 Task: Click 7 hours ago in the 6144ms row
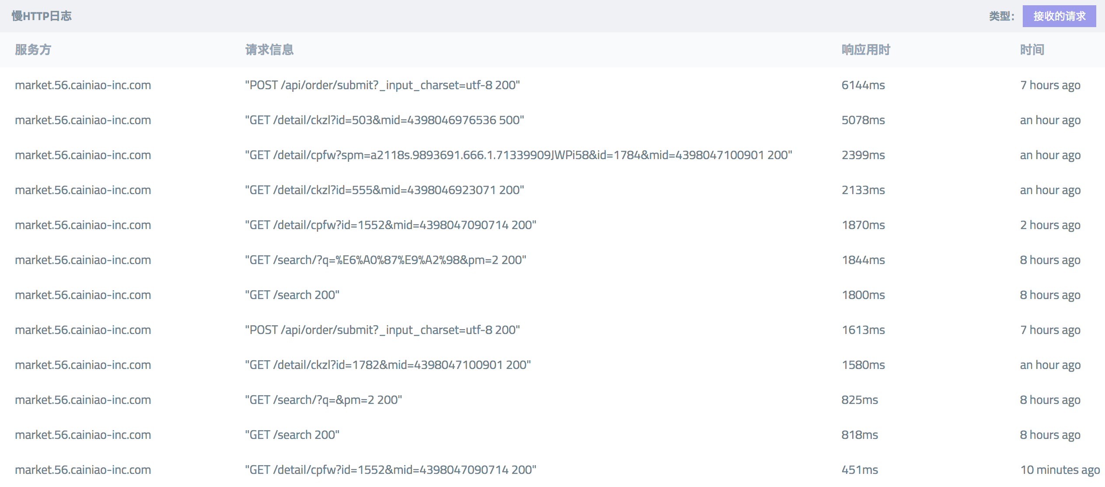click(1050, 85)
